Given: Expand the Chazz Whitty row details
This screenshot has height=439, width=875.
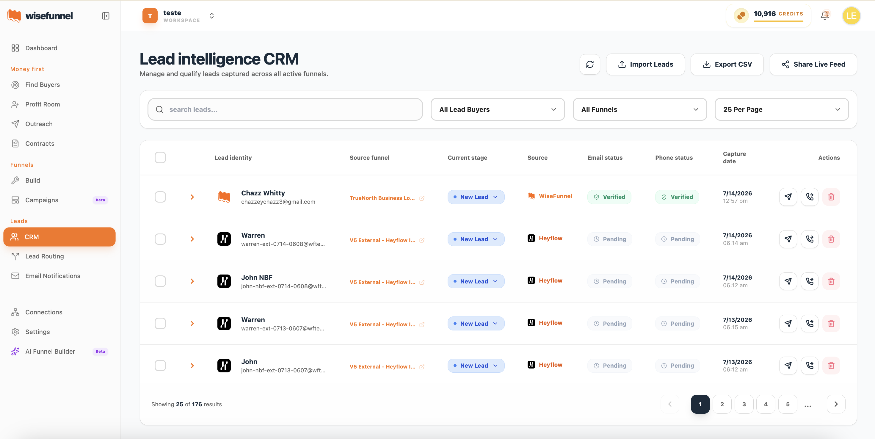Looking at the screenshot, I should pyautogui.click(x=192, y=197).
